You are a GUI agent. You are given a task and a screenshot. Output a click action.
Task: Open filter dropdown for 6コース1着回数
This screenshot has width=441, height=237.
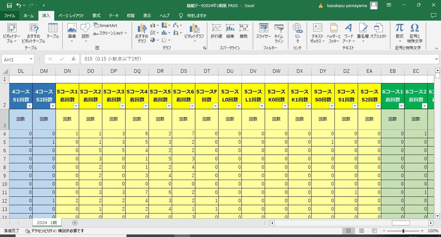pos(401,106)
